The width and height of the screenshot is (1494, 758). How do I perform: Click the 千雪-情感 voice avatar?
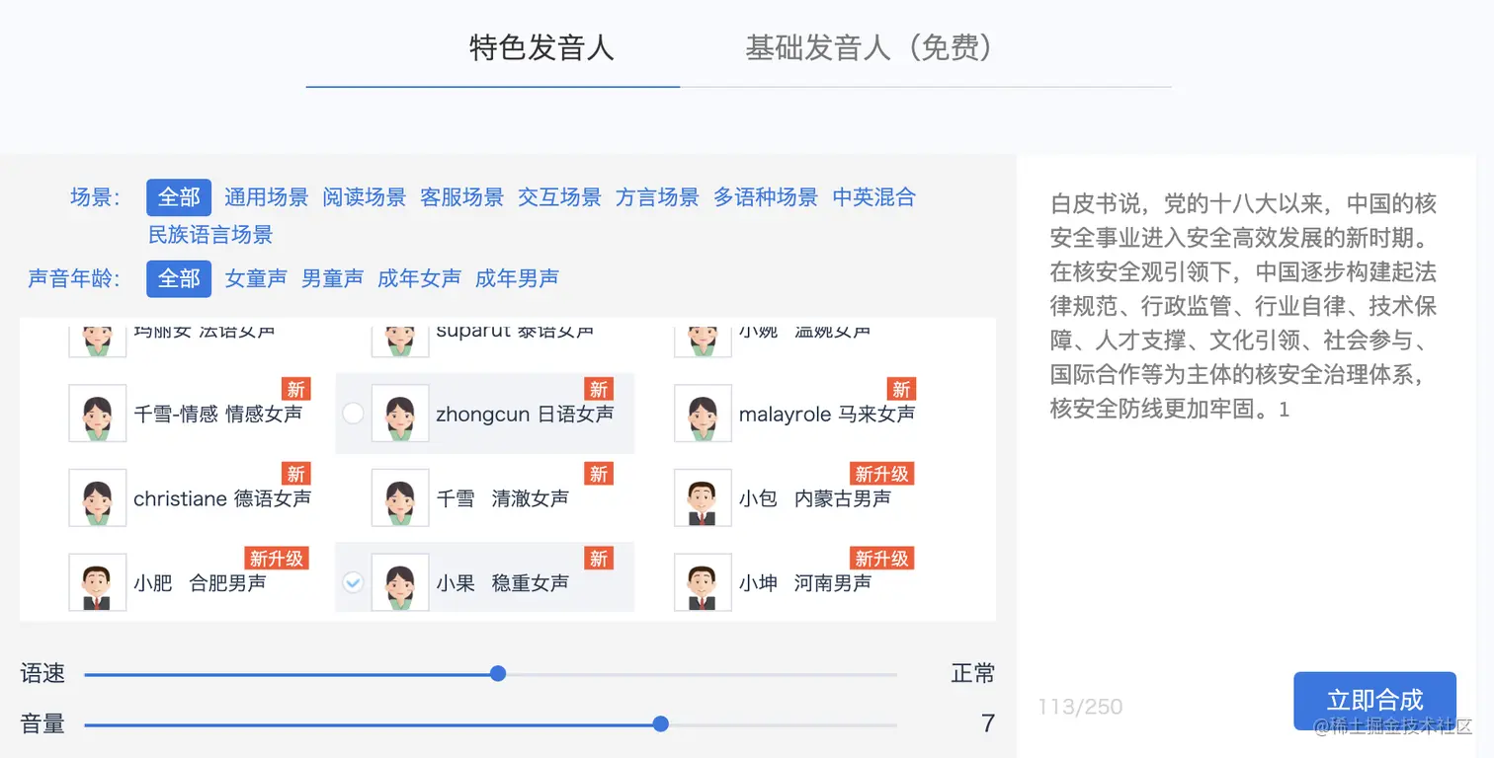[98, 414]
